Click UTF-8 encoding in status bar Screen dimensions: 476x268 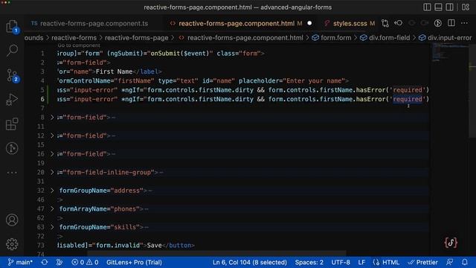tap(341, 262)
